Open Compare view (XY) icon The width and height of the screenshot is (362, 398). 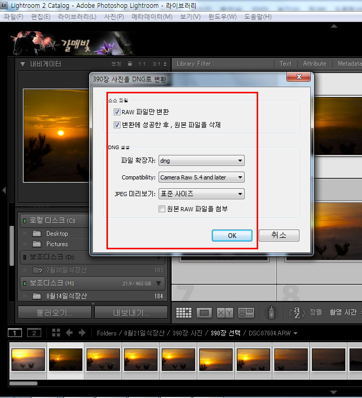(x=225, y=312)
